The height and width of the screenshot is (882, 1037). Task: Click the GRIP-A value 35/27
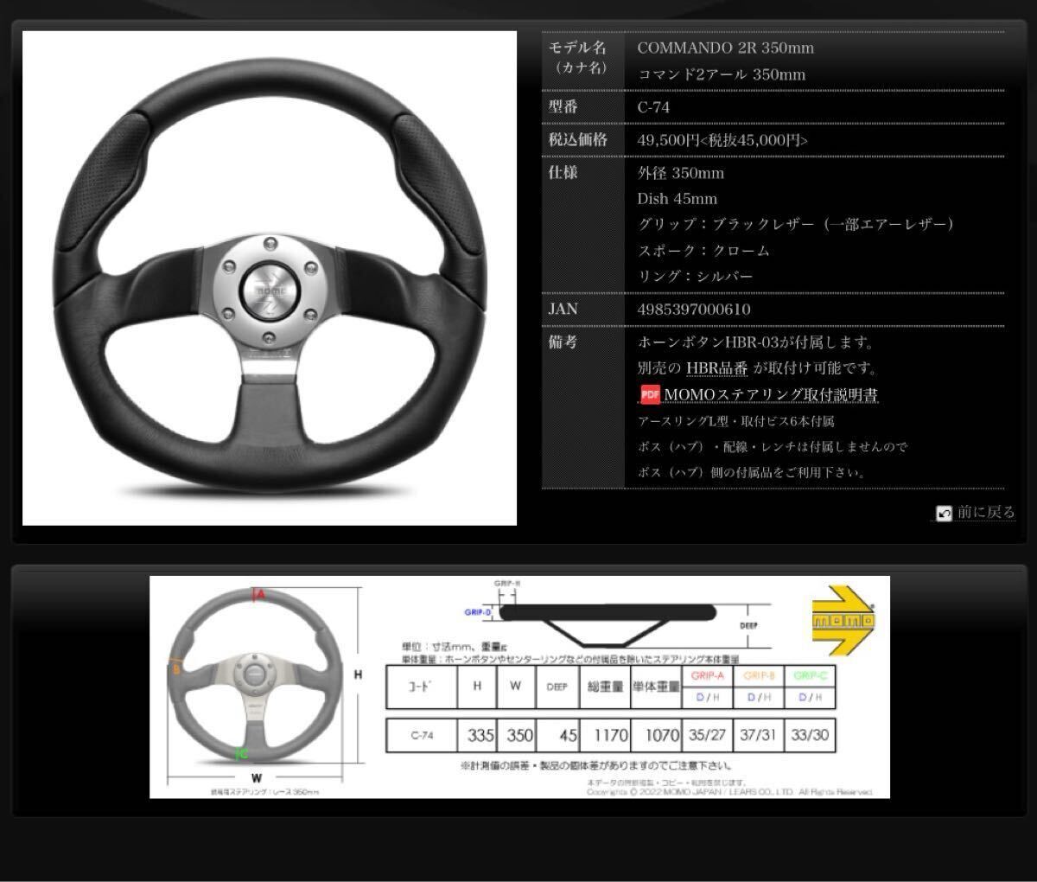(x=708, y=735)
